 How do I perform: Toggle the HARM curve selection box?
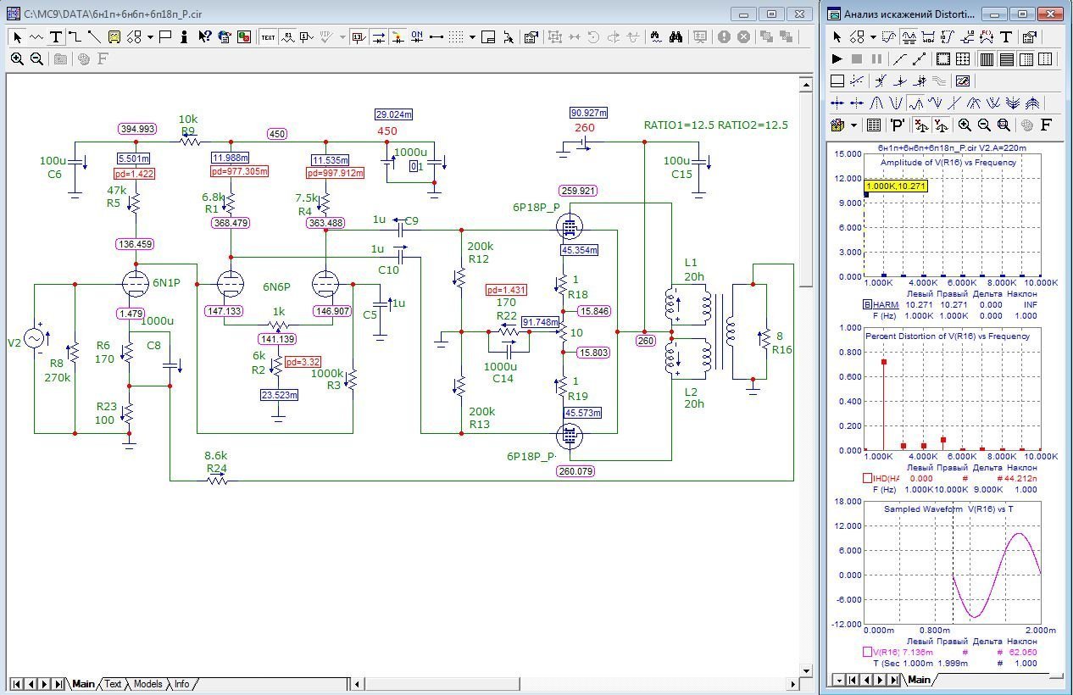867,304
